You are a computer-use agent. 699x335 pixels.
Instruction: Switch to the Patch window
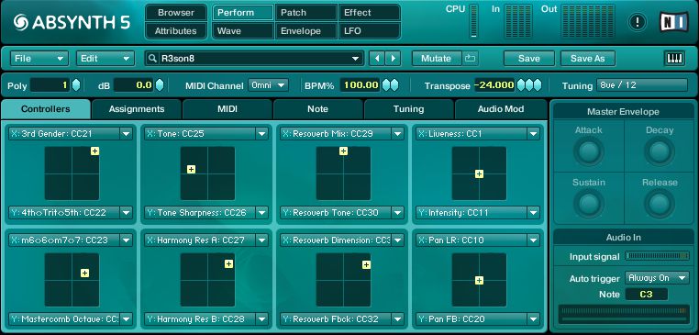[x=305, y=13]
